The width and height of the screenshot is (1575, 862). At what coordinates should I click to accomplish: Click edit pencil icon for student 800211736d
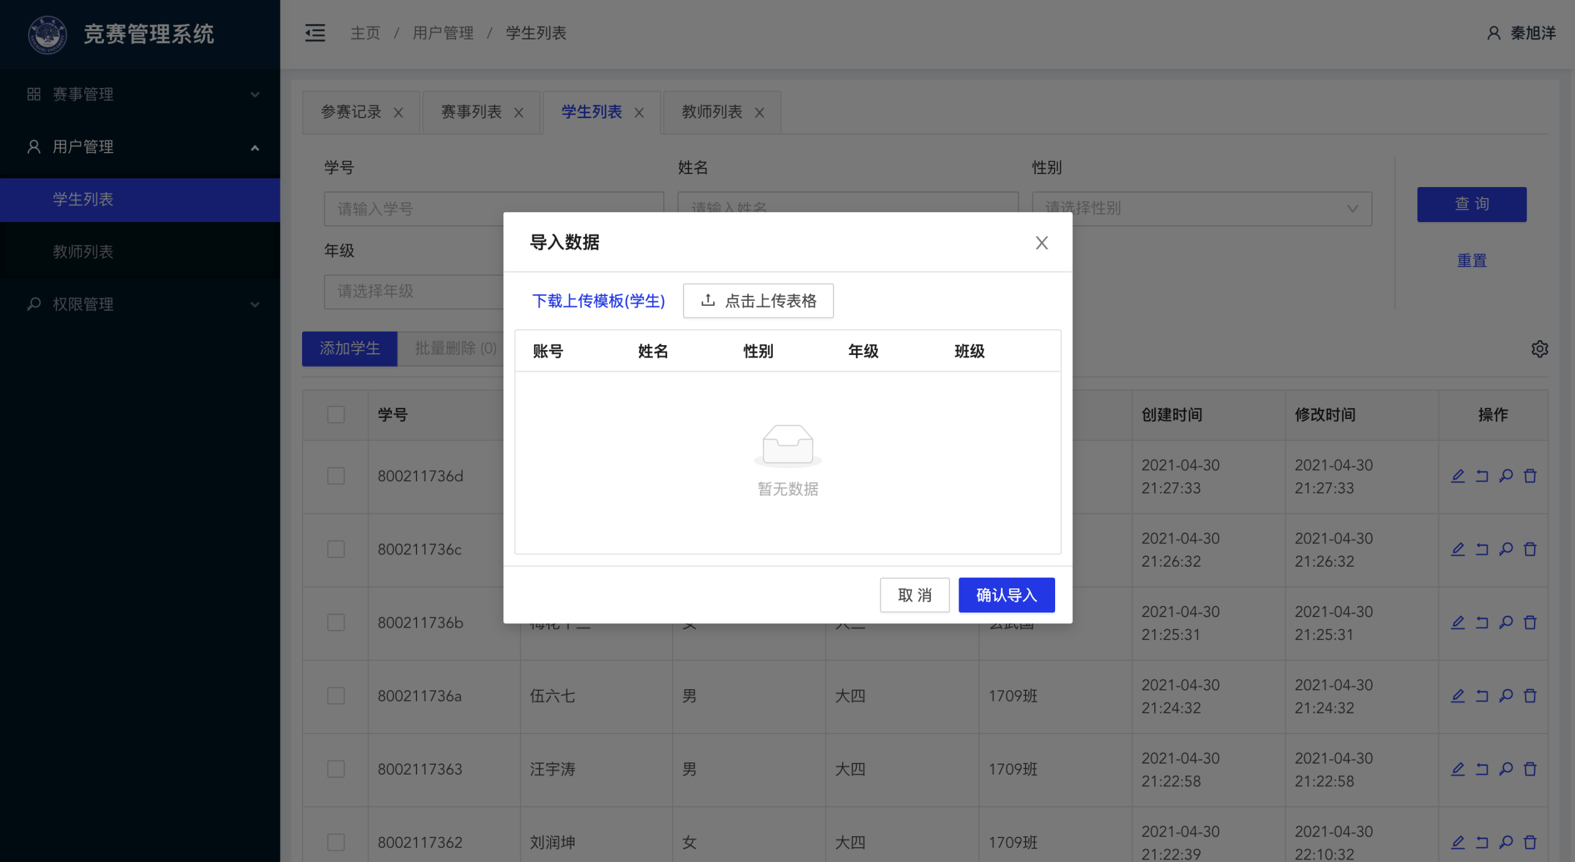coord(1457,476)
